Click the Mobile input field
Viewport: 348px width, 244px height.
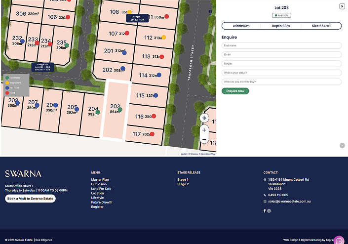(281, 64)
